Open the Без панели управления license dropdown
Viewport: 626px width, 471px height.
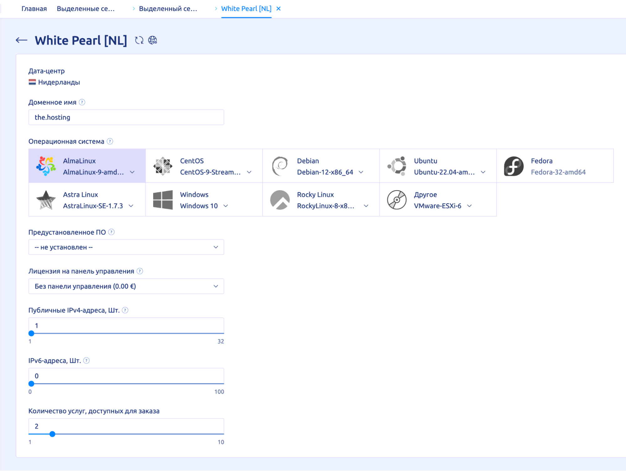pyautogui.click(x=126, y=286)
